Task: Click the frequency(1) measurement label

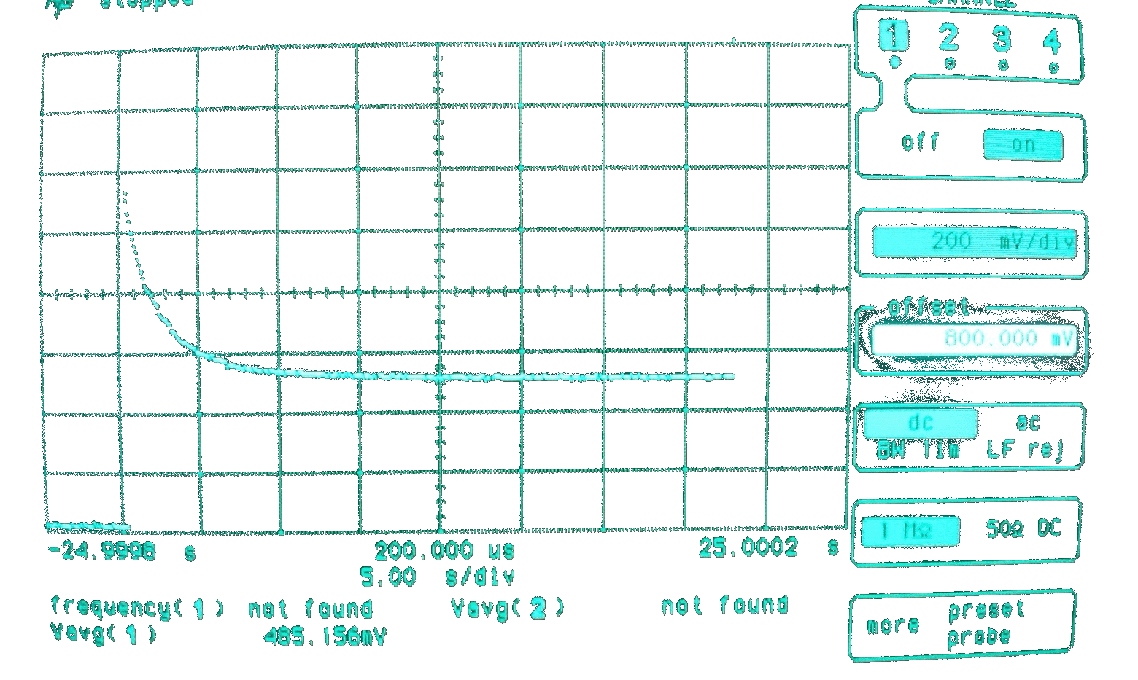Action: point(138,606)
